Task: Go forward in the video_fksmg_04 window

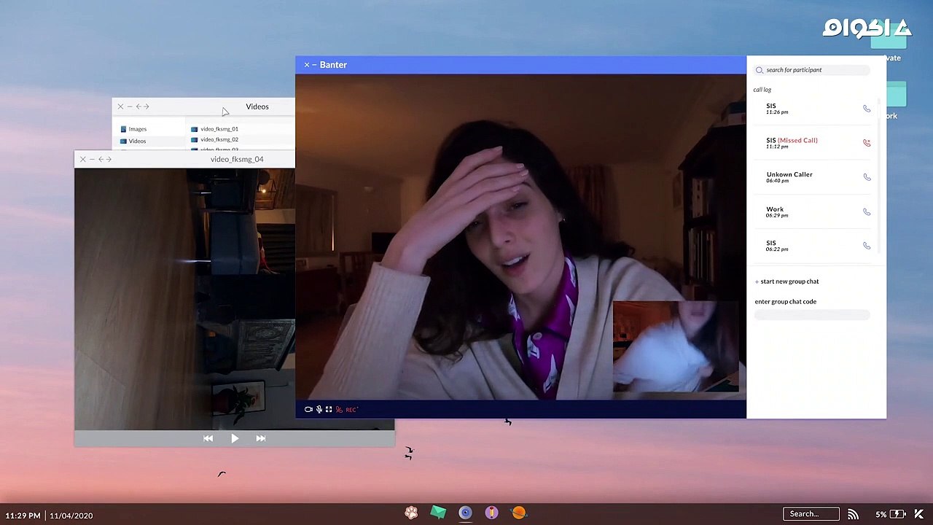Action: [x=109, y=159]
